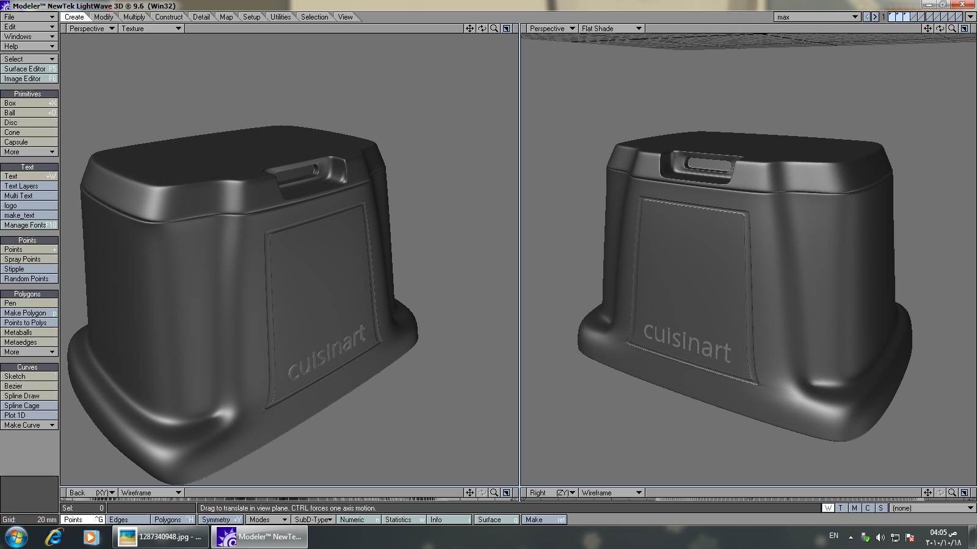The width and height of the screenshot is (977, 549).
Task: Select the second foreground layer
Action: [x=899, y=17]
